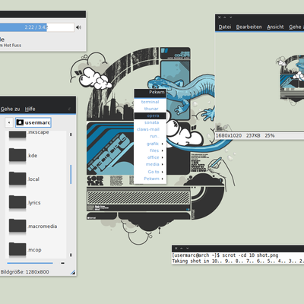This screenshot has height=304, width=304.
Task: Expand the Go to submenu
Action: (150, 172)
